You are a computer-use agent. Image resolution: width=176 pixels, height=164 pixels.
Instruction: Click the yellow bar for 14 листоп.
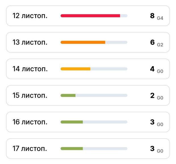[76, 69]
